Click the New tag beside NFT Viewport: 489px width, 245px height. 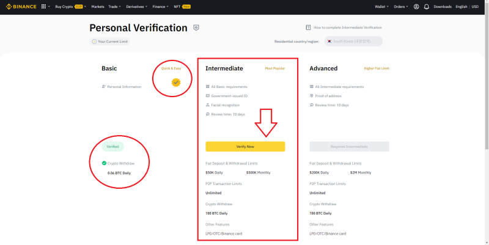[186, 7]
